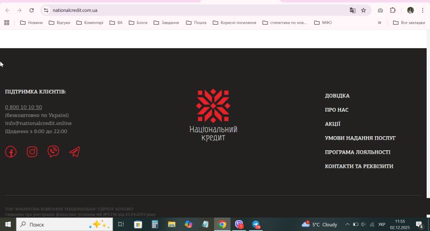The width and height of the screenshot is (430, 231).
Task: Open the Блоги bookmarks folder
Action: pos(138,22)
